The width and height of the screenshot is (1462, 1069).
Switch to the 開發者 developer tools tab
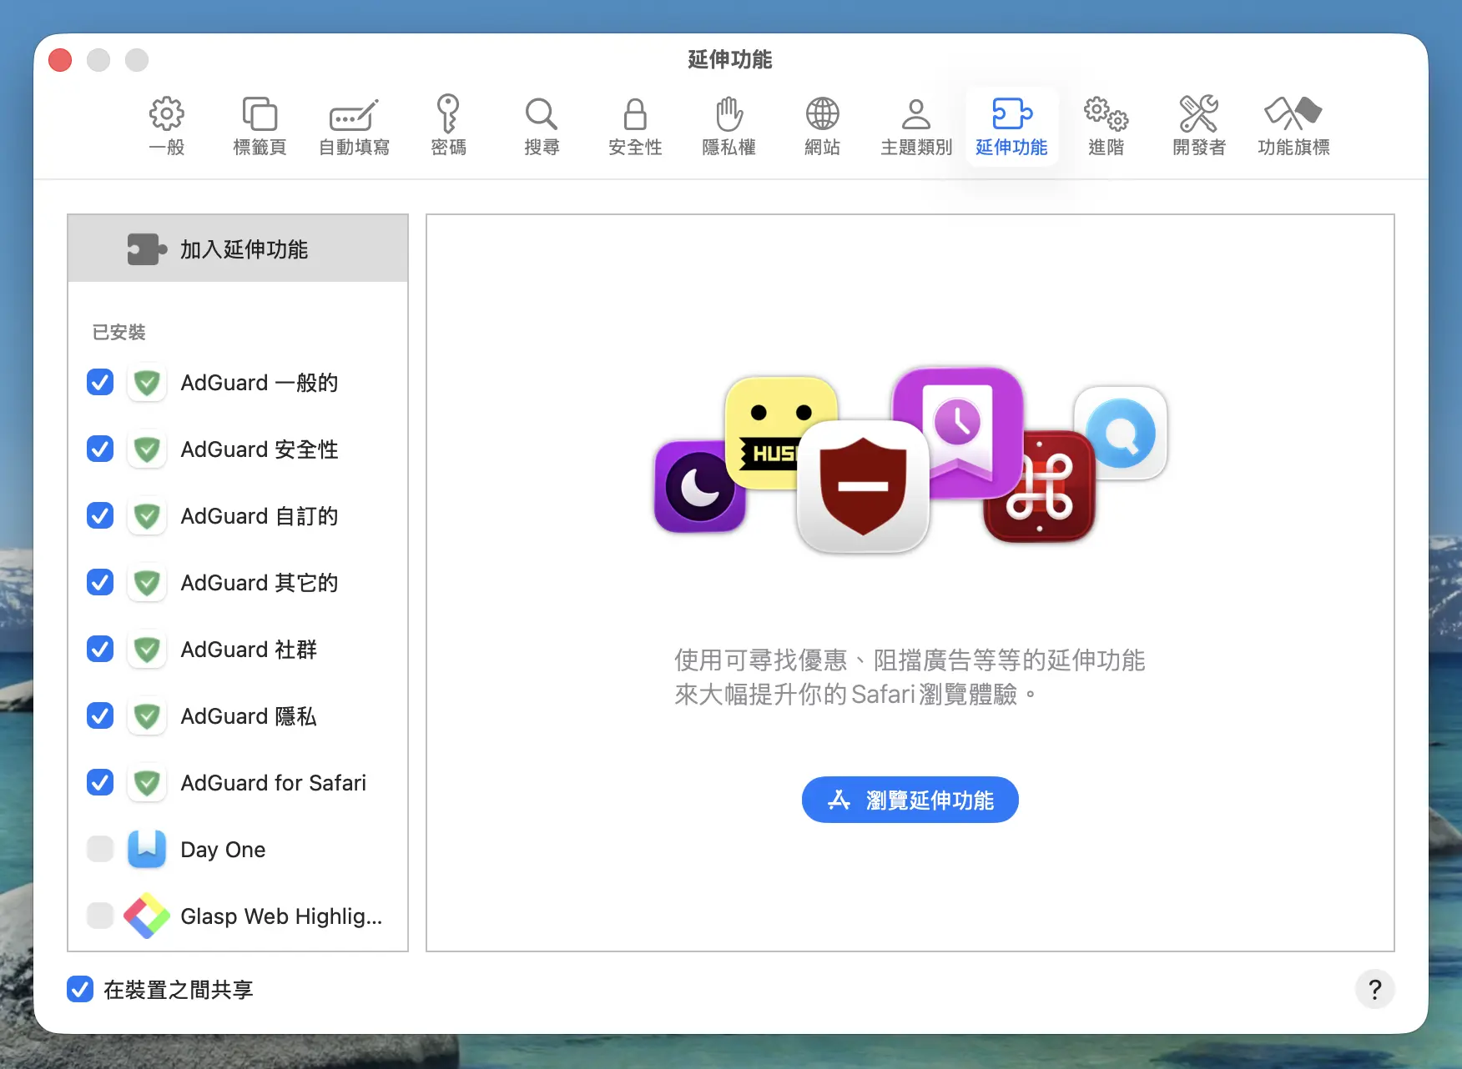pyautogui.click(x=1199, y=126)
